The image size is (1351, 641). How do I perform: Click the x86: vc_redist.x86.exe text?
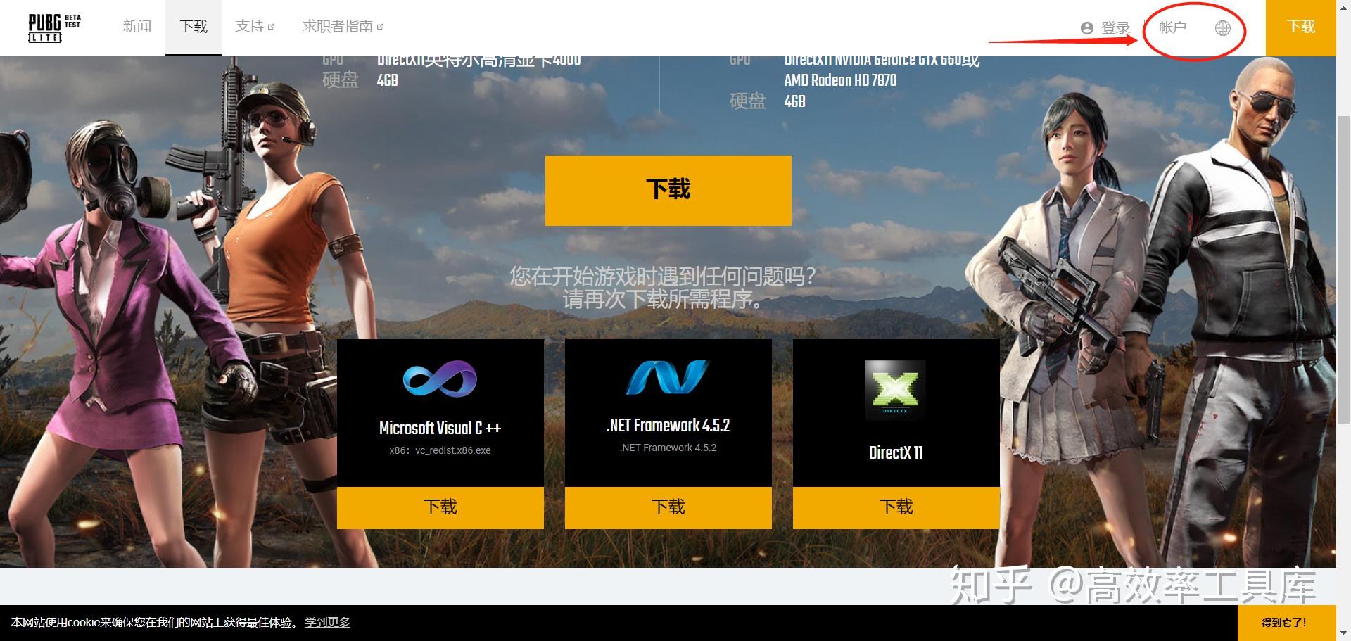440,450
